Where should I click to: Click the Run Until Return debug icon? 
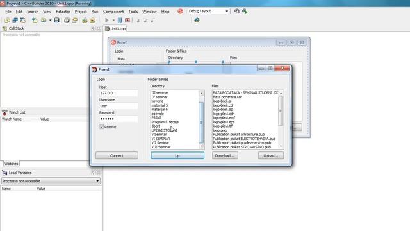coord(152,20)
